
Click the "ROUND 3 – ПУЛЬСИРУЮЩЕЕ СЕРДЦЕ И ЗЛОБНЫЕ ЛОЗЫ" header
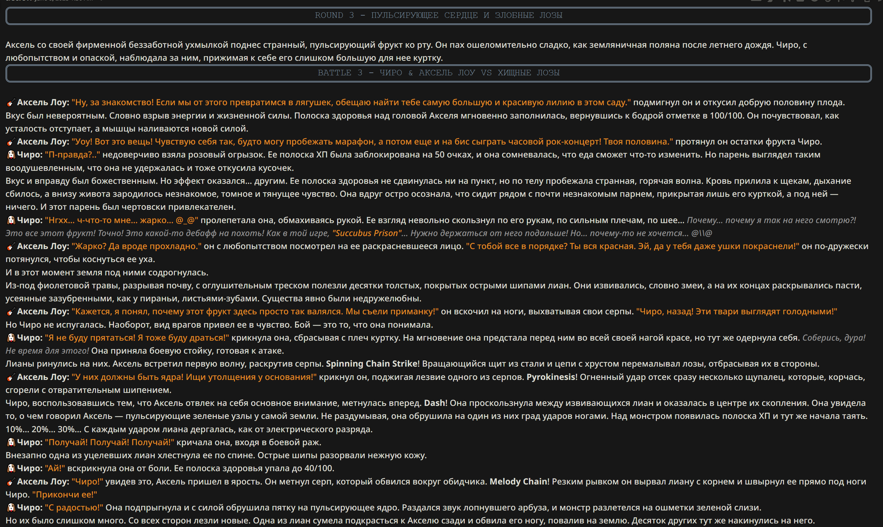439,16
